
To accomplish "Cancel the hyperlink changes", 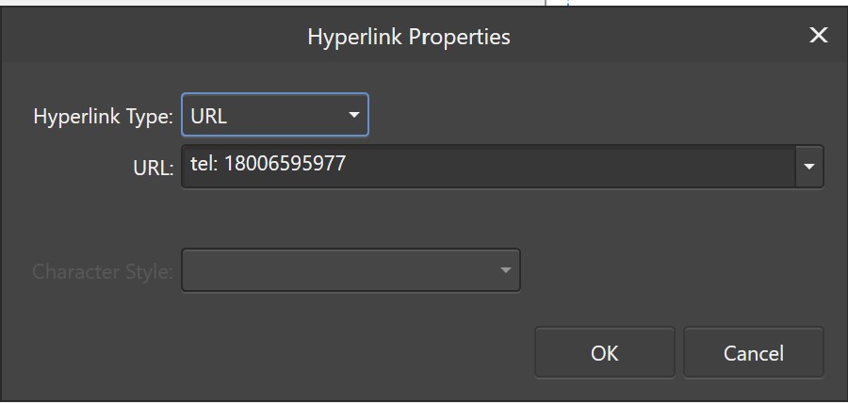I will 754,353.
